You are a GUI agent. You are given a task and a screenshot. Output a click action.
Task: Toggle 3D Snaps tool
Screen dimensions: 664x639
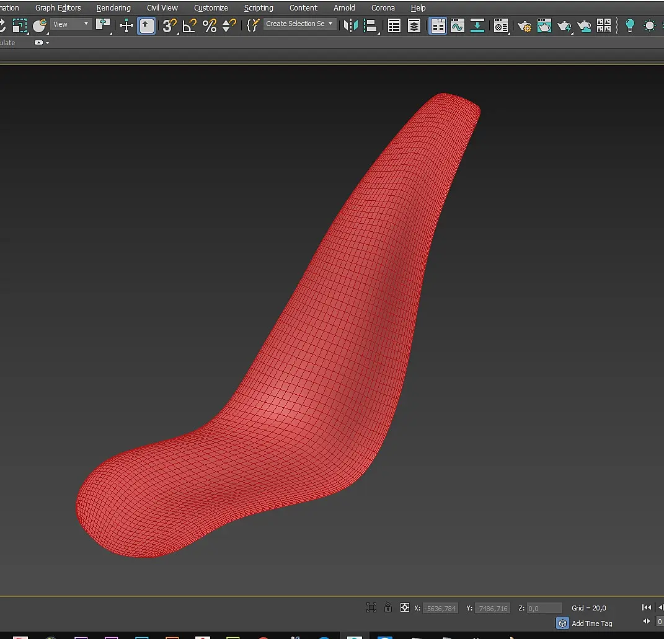(x=169, y=26)
